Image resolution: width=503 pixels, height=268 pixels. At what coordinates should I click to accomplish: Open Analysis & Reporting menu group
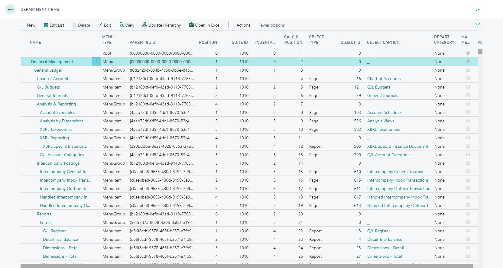56,104
